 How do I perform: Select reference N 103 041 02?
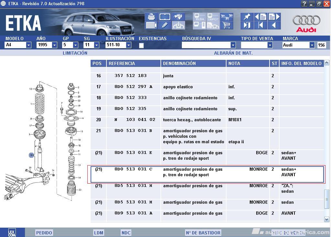tap(135, 120)
